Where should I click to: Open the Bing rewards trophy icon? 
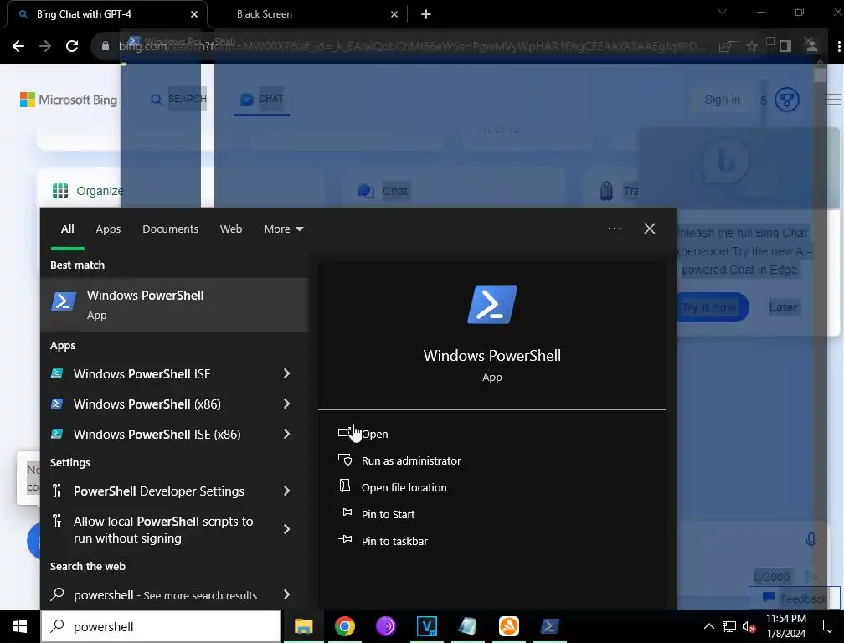point(786,100)
